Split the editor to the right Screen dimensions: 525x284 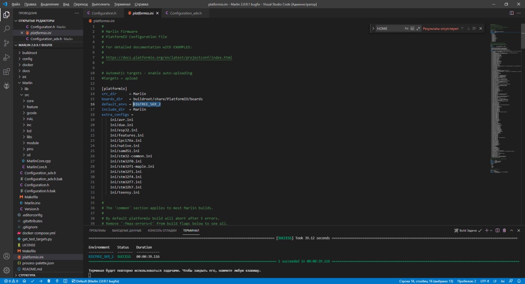click(x=511, y=13)
